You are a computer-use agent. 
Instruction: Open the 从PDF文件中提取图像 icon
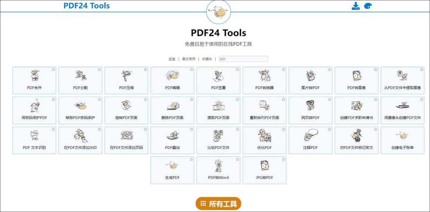point(403,76)
